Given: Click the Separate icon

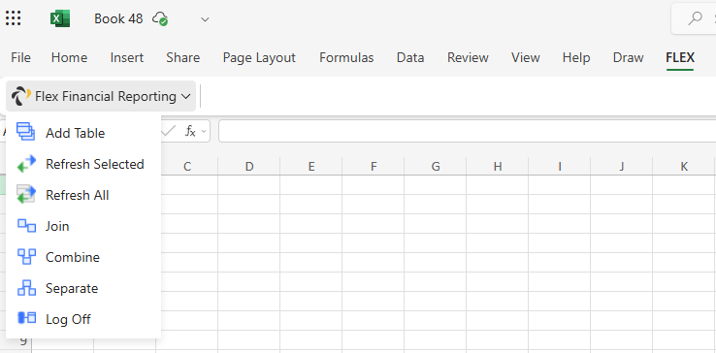Looking at the screenshot, I should (x=26, y=288).
